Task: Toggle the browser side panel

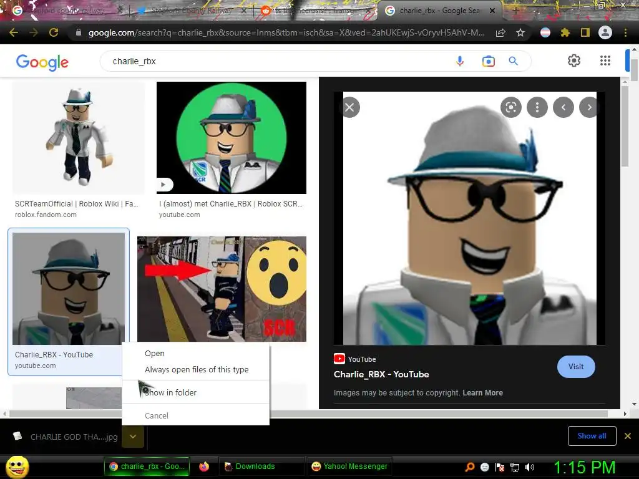Action: click(585, 32)
